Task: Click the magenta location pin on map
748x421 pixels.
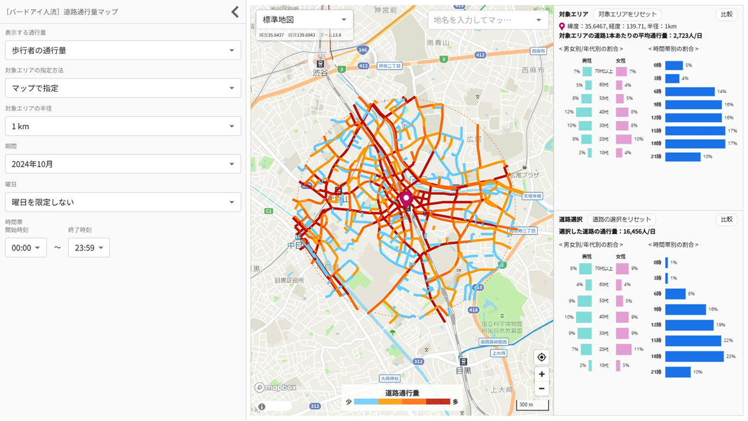Action: [x=406, y=199]
